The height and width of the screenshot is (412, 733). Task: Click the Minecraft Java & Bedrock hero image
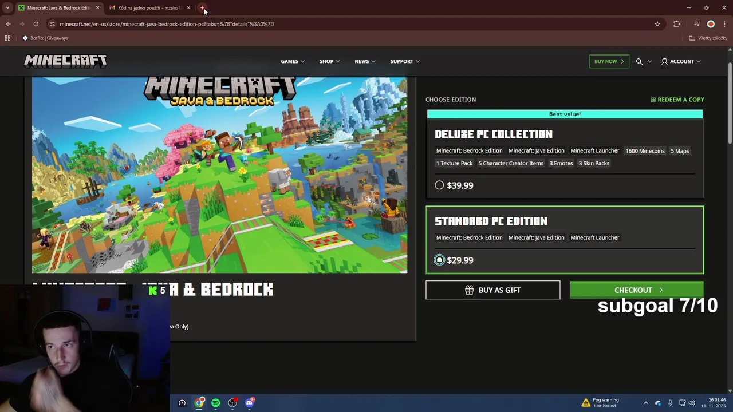[220, 175]
